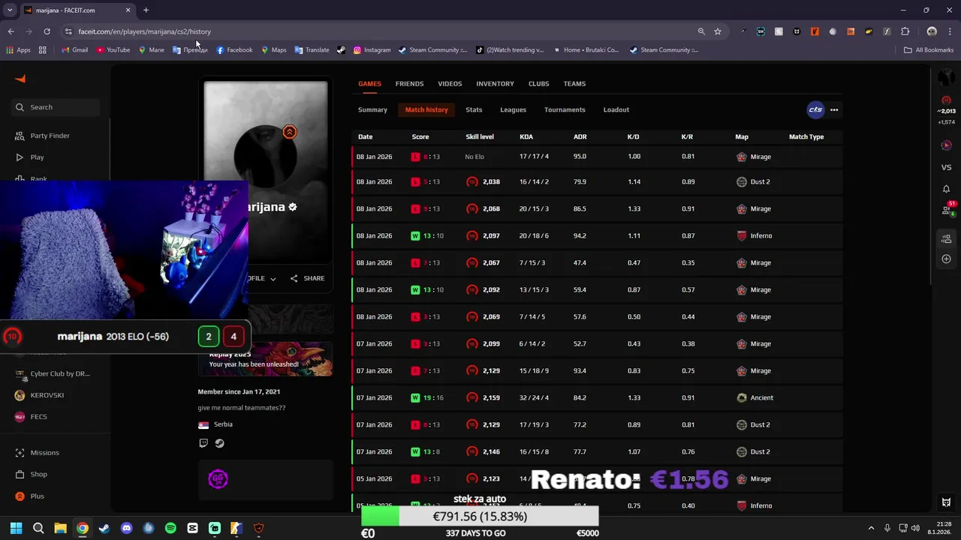Screen dimensions: 961x540
Task: Click the FACEIT logo in the sidebar
Action: point(20,79)
